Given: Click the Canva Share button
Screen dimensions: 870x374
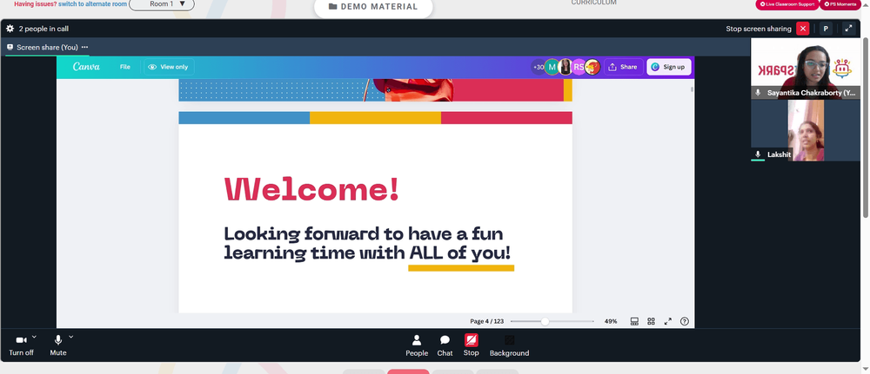Looking at the screenshot, I should [x=623, y=67].
